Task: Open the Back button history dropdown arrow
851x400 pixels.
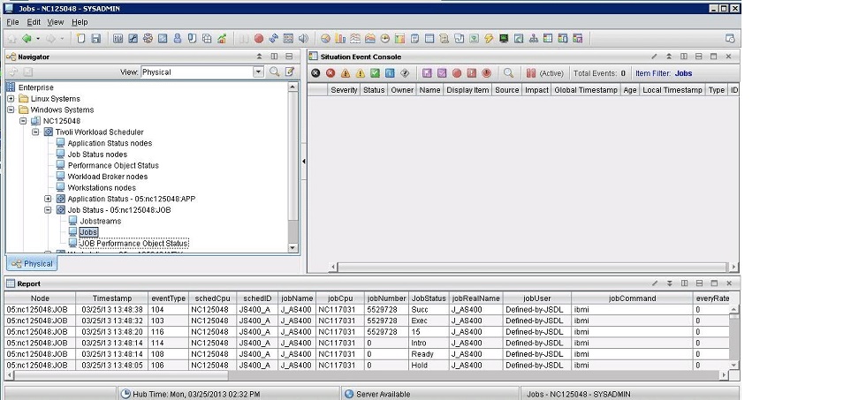Action: 37,39
